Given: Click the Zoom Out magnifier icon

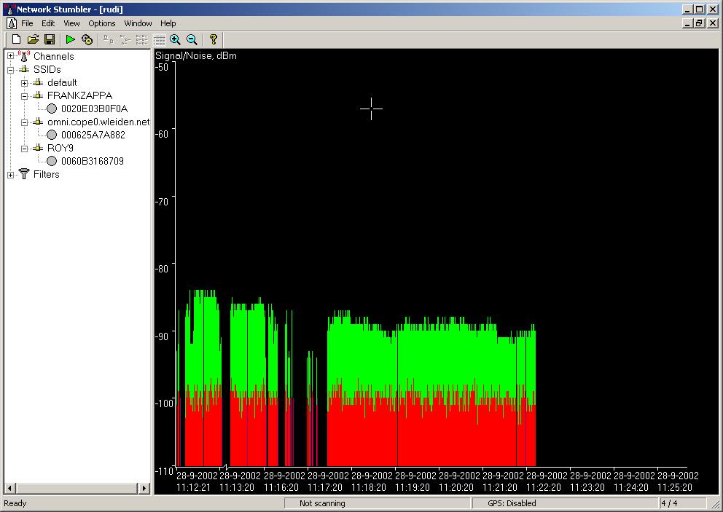Looking at the screenshot, I should [x=192, y=39].
